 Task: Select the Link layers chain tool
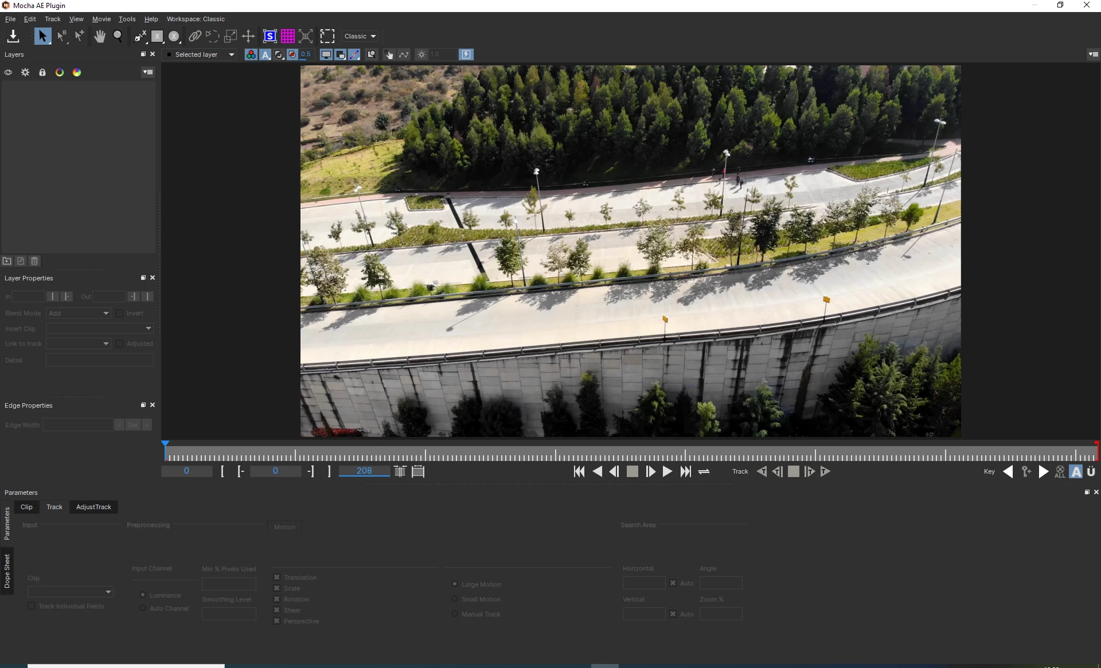pos(195,36)
